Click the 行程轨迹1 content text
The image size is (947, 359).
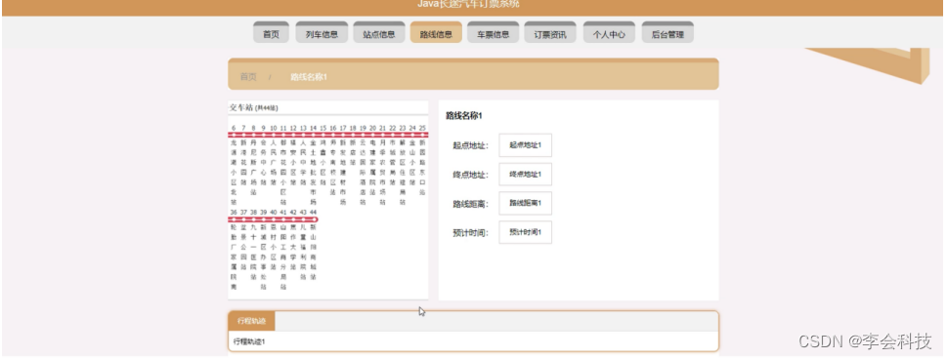(x=249, y=341)
